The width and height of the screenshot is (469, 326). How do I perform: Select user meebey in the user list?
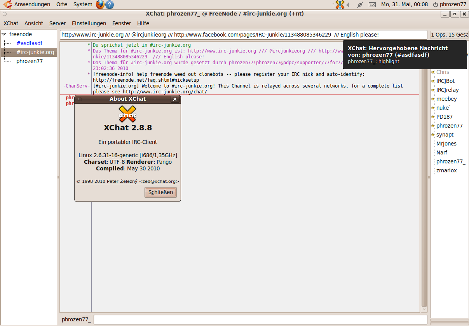pos(446,99)
